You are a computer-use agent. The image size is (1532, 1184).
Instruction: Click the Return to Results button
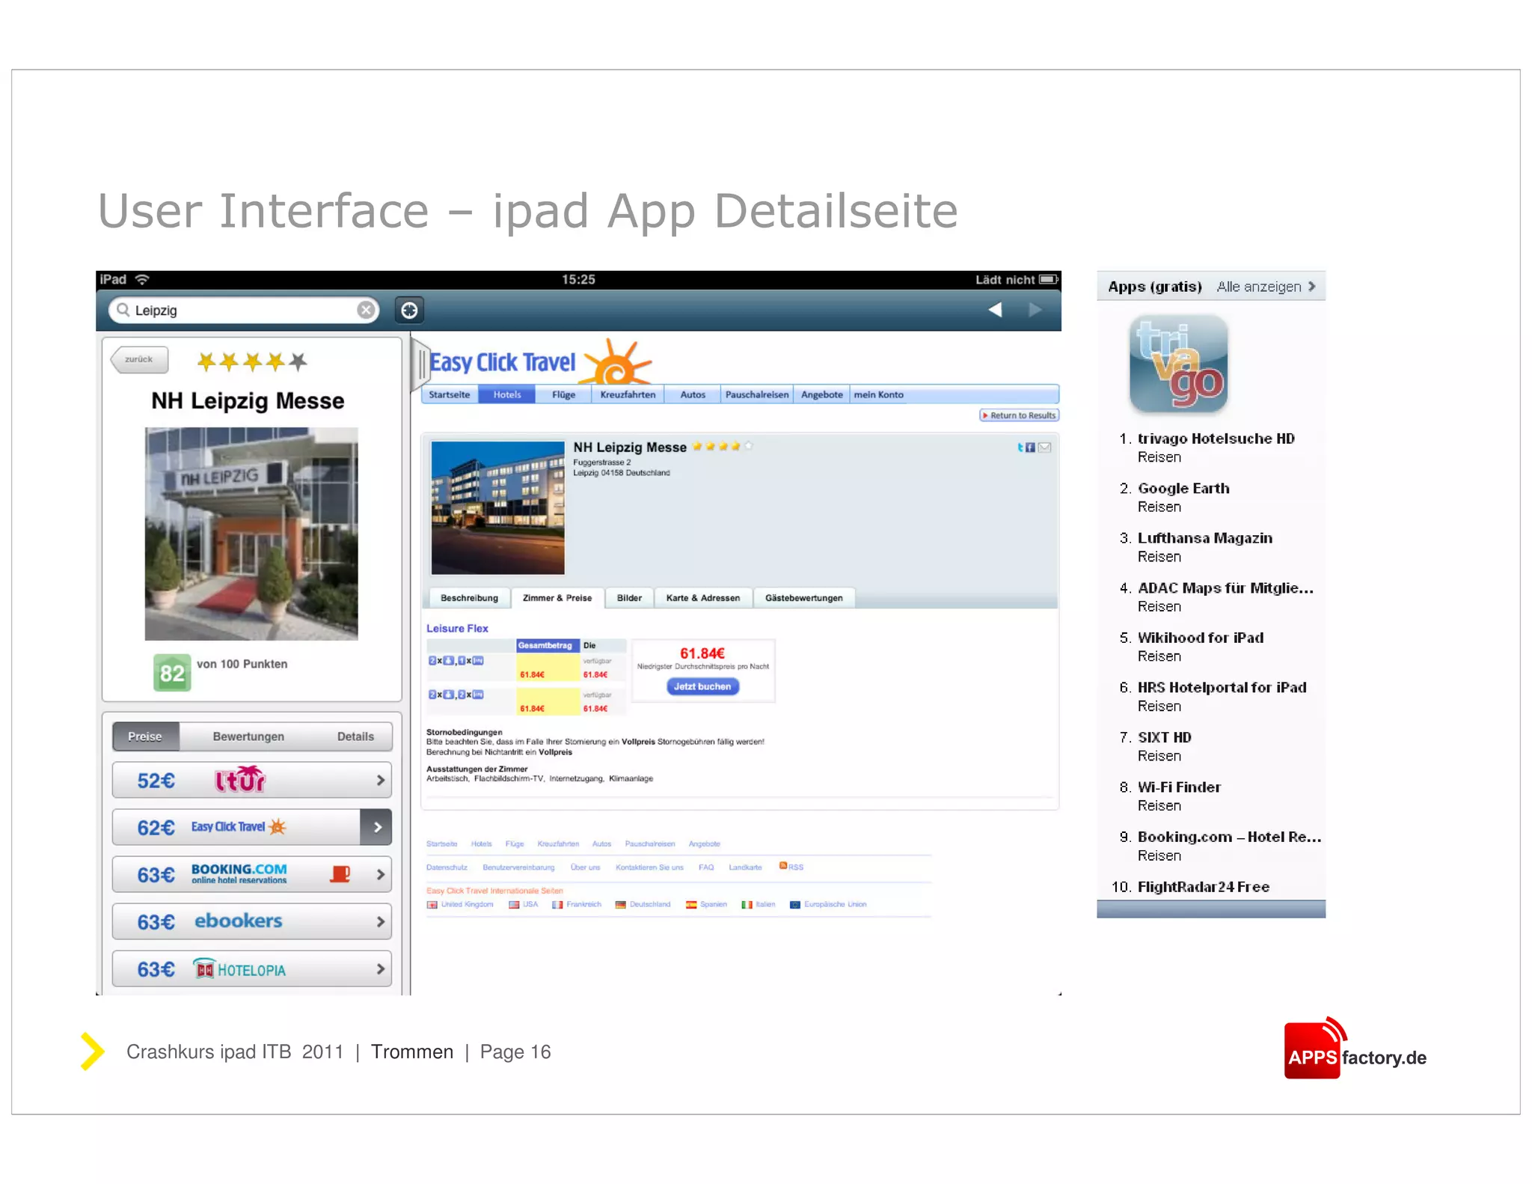pyautogui.click(x=1020, y=415)
